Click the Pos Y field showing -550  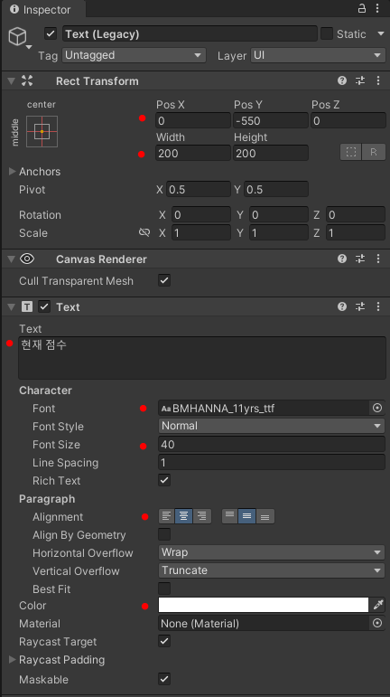[271, 120]
